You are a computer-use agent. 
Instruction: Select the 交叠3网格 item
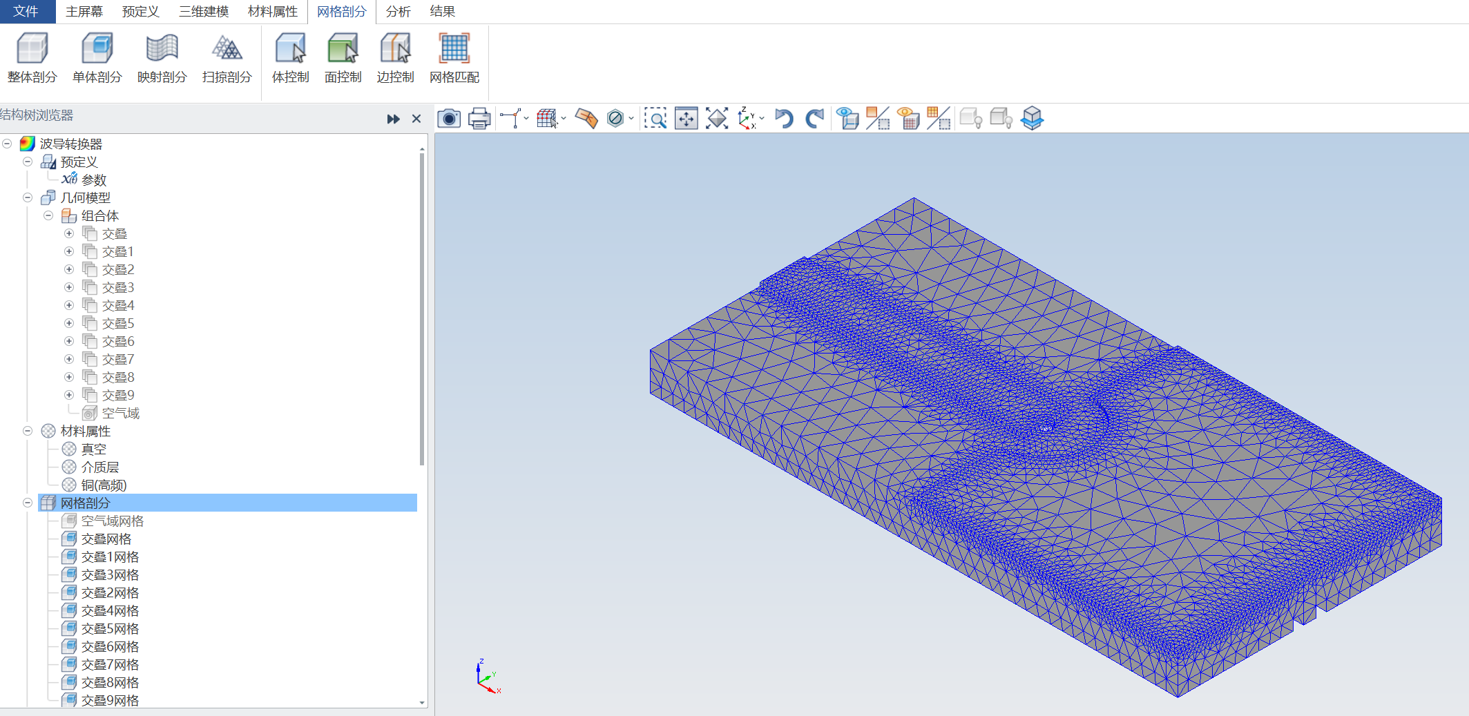tap(110, 574)
